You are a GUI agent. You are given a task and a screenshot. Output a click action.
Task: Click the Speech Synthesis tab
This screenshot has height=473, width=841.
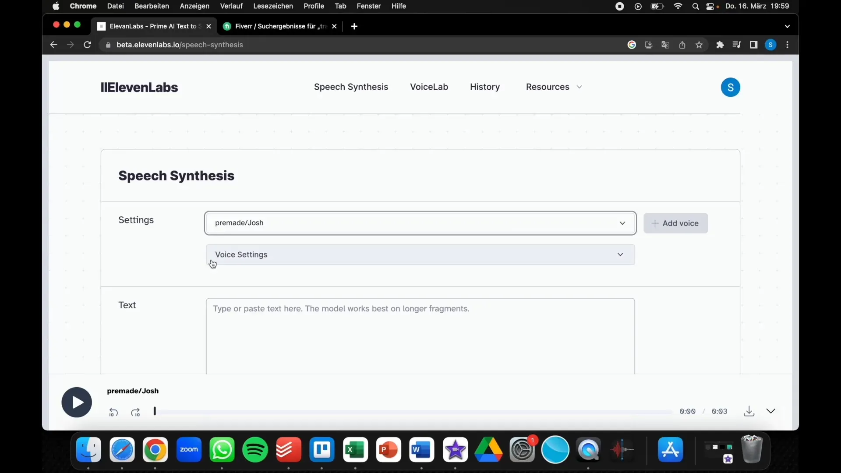350,87
